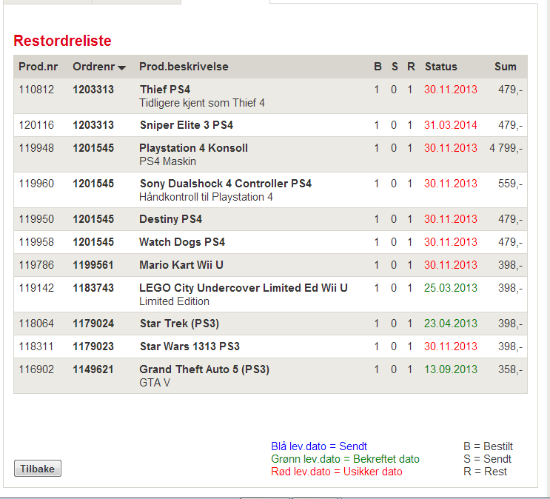Open Star Wars 1313 PS3 product
This screenshot has width=550, height=499.
click(x=190, y=346)
